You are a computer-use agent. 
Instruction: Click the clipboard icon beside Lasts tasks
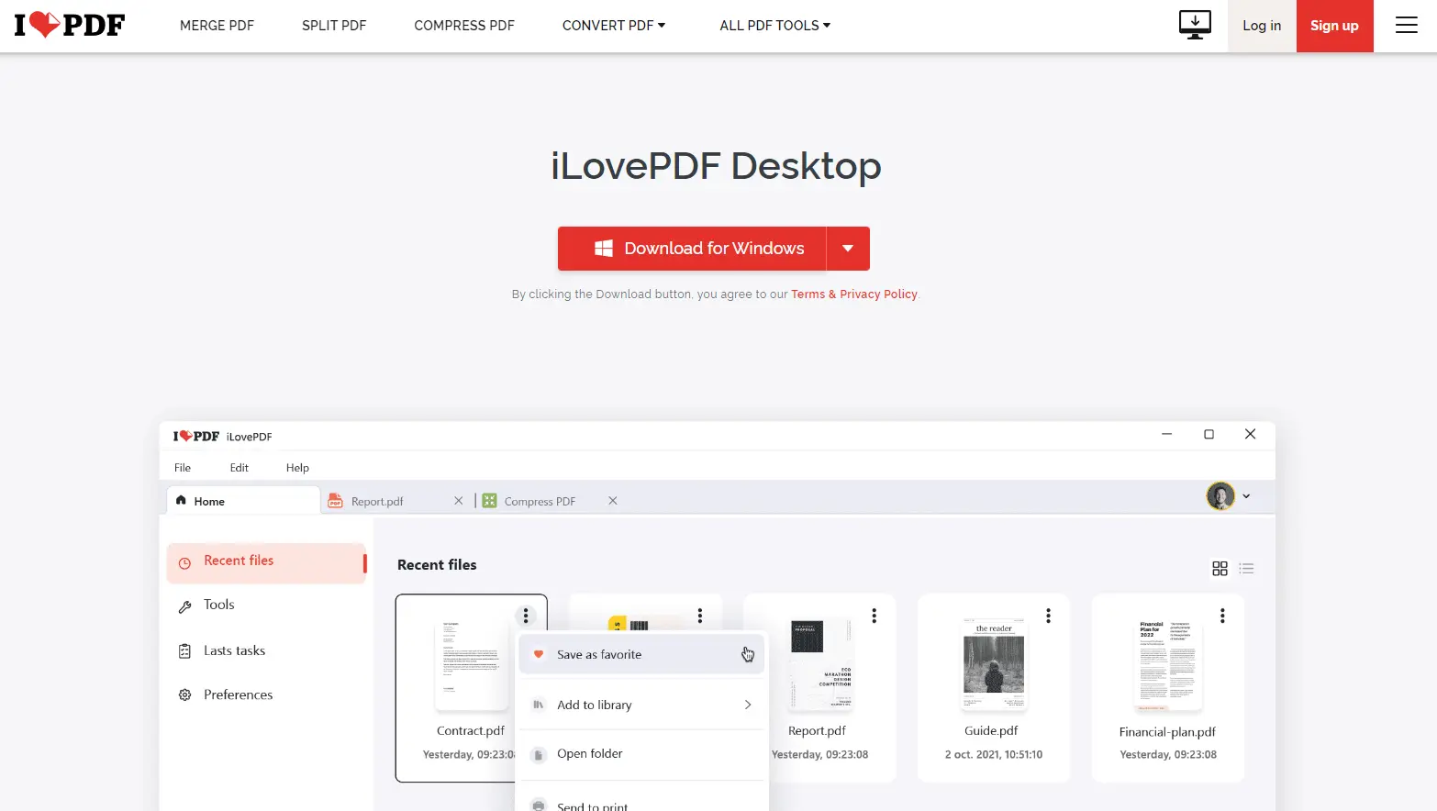pyautogui.click(x=184, y=650)
